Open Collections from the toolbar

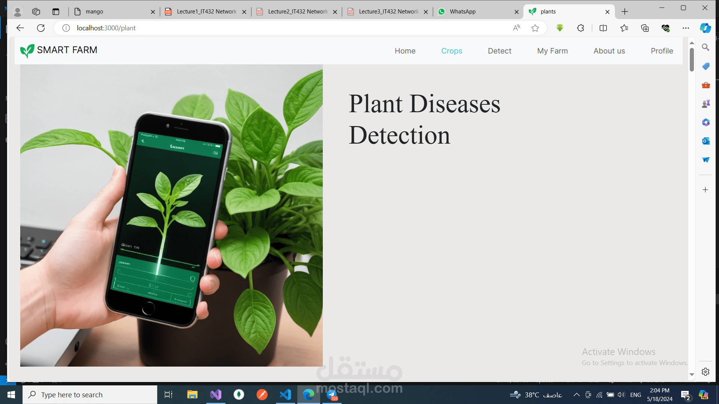[x=645, y=28]
